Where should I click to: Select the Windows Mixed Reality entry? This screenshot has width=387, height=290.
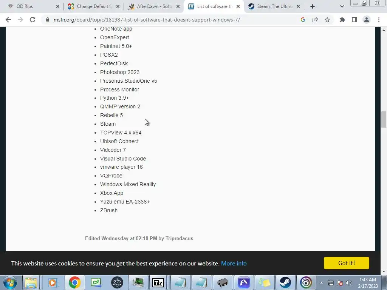[x=128, y=184]
